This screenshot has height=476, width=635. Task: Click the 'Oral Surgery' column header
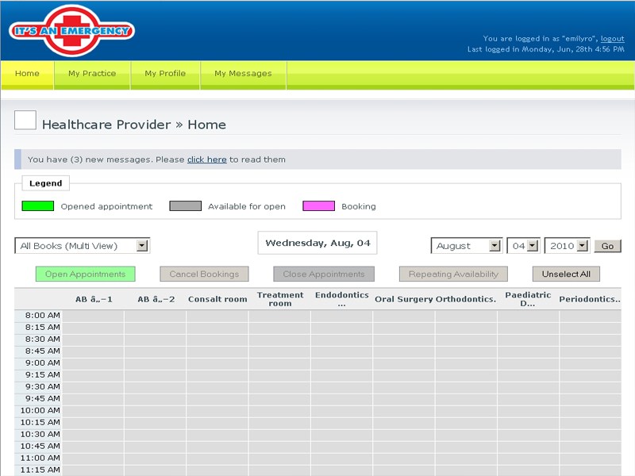[x=404, y=299]
